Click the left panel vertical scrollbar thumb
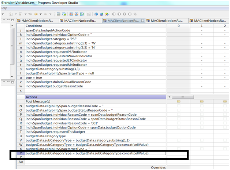230x170 pixels. coord(12,46)
